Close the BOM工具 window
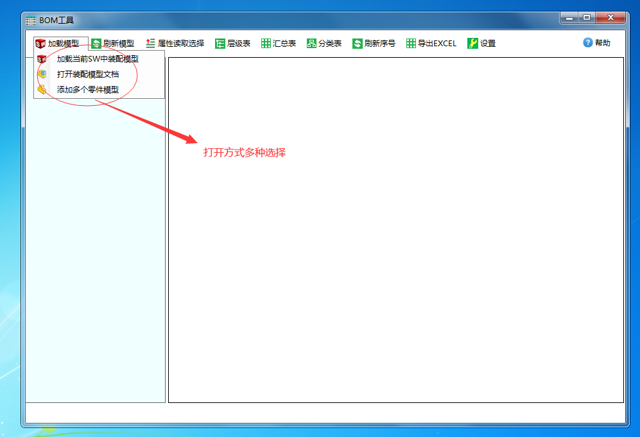Viewport: 640px width, 437px height. point(610,17)
